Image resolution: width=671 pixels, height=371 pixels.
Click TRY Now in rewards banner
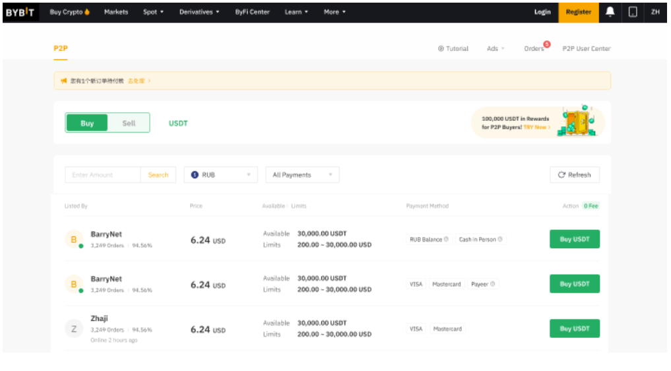[x=536, y=127]
